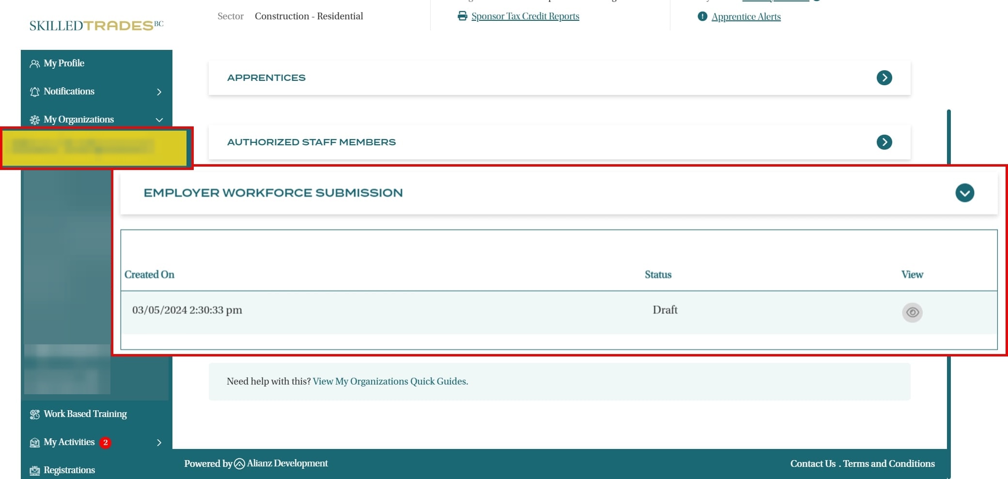The width and height of the screenshot is (1008, 479).
Task: Click the alert icon beside Apprentice Alerts
Action: tap(702, 16)
